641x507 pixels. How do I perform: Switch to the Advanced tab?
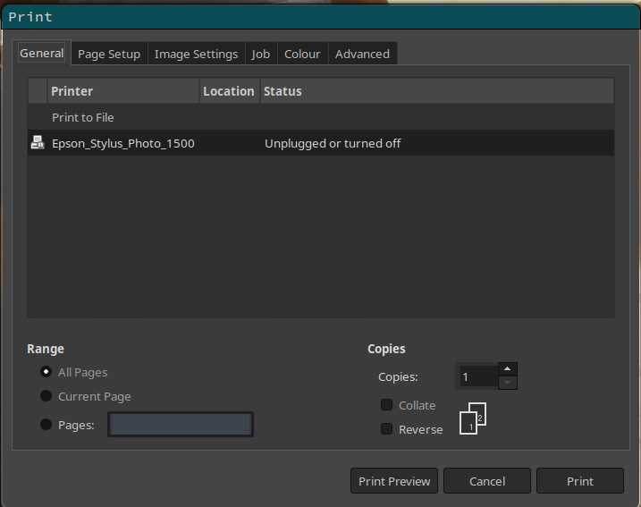(362, 54)
